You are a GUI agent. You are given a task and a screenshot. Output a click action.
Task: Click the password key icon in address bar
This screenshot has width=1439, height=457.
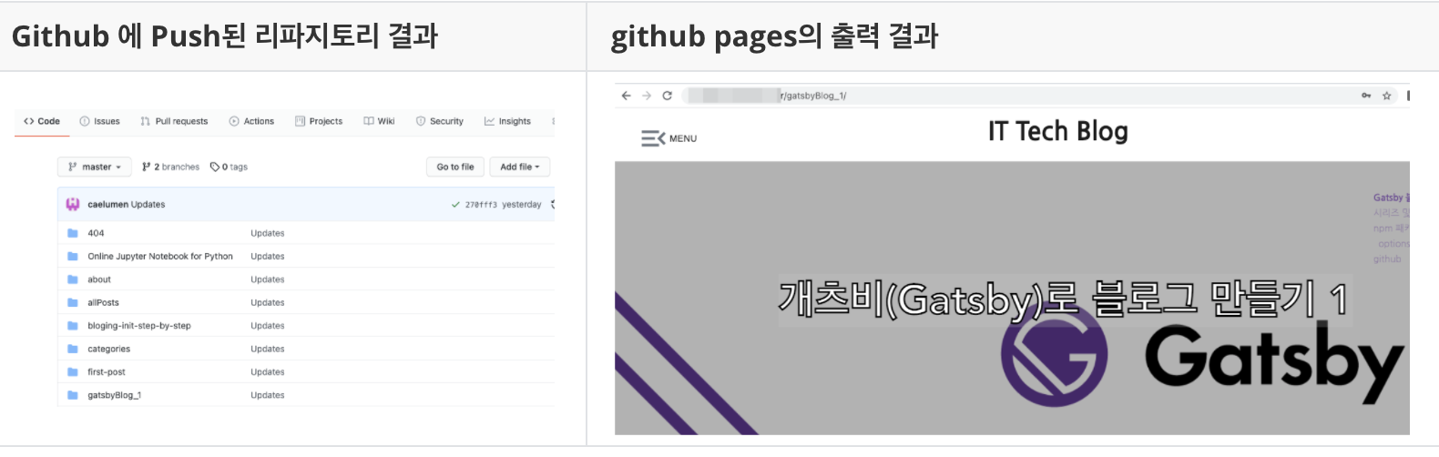click(x=1366, y=96)
